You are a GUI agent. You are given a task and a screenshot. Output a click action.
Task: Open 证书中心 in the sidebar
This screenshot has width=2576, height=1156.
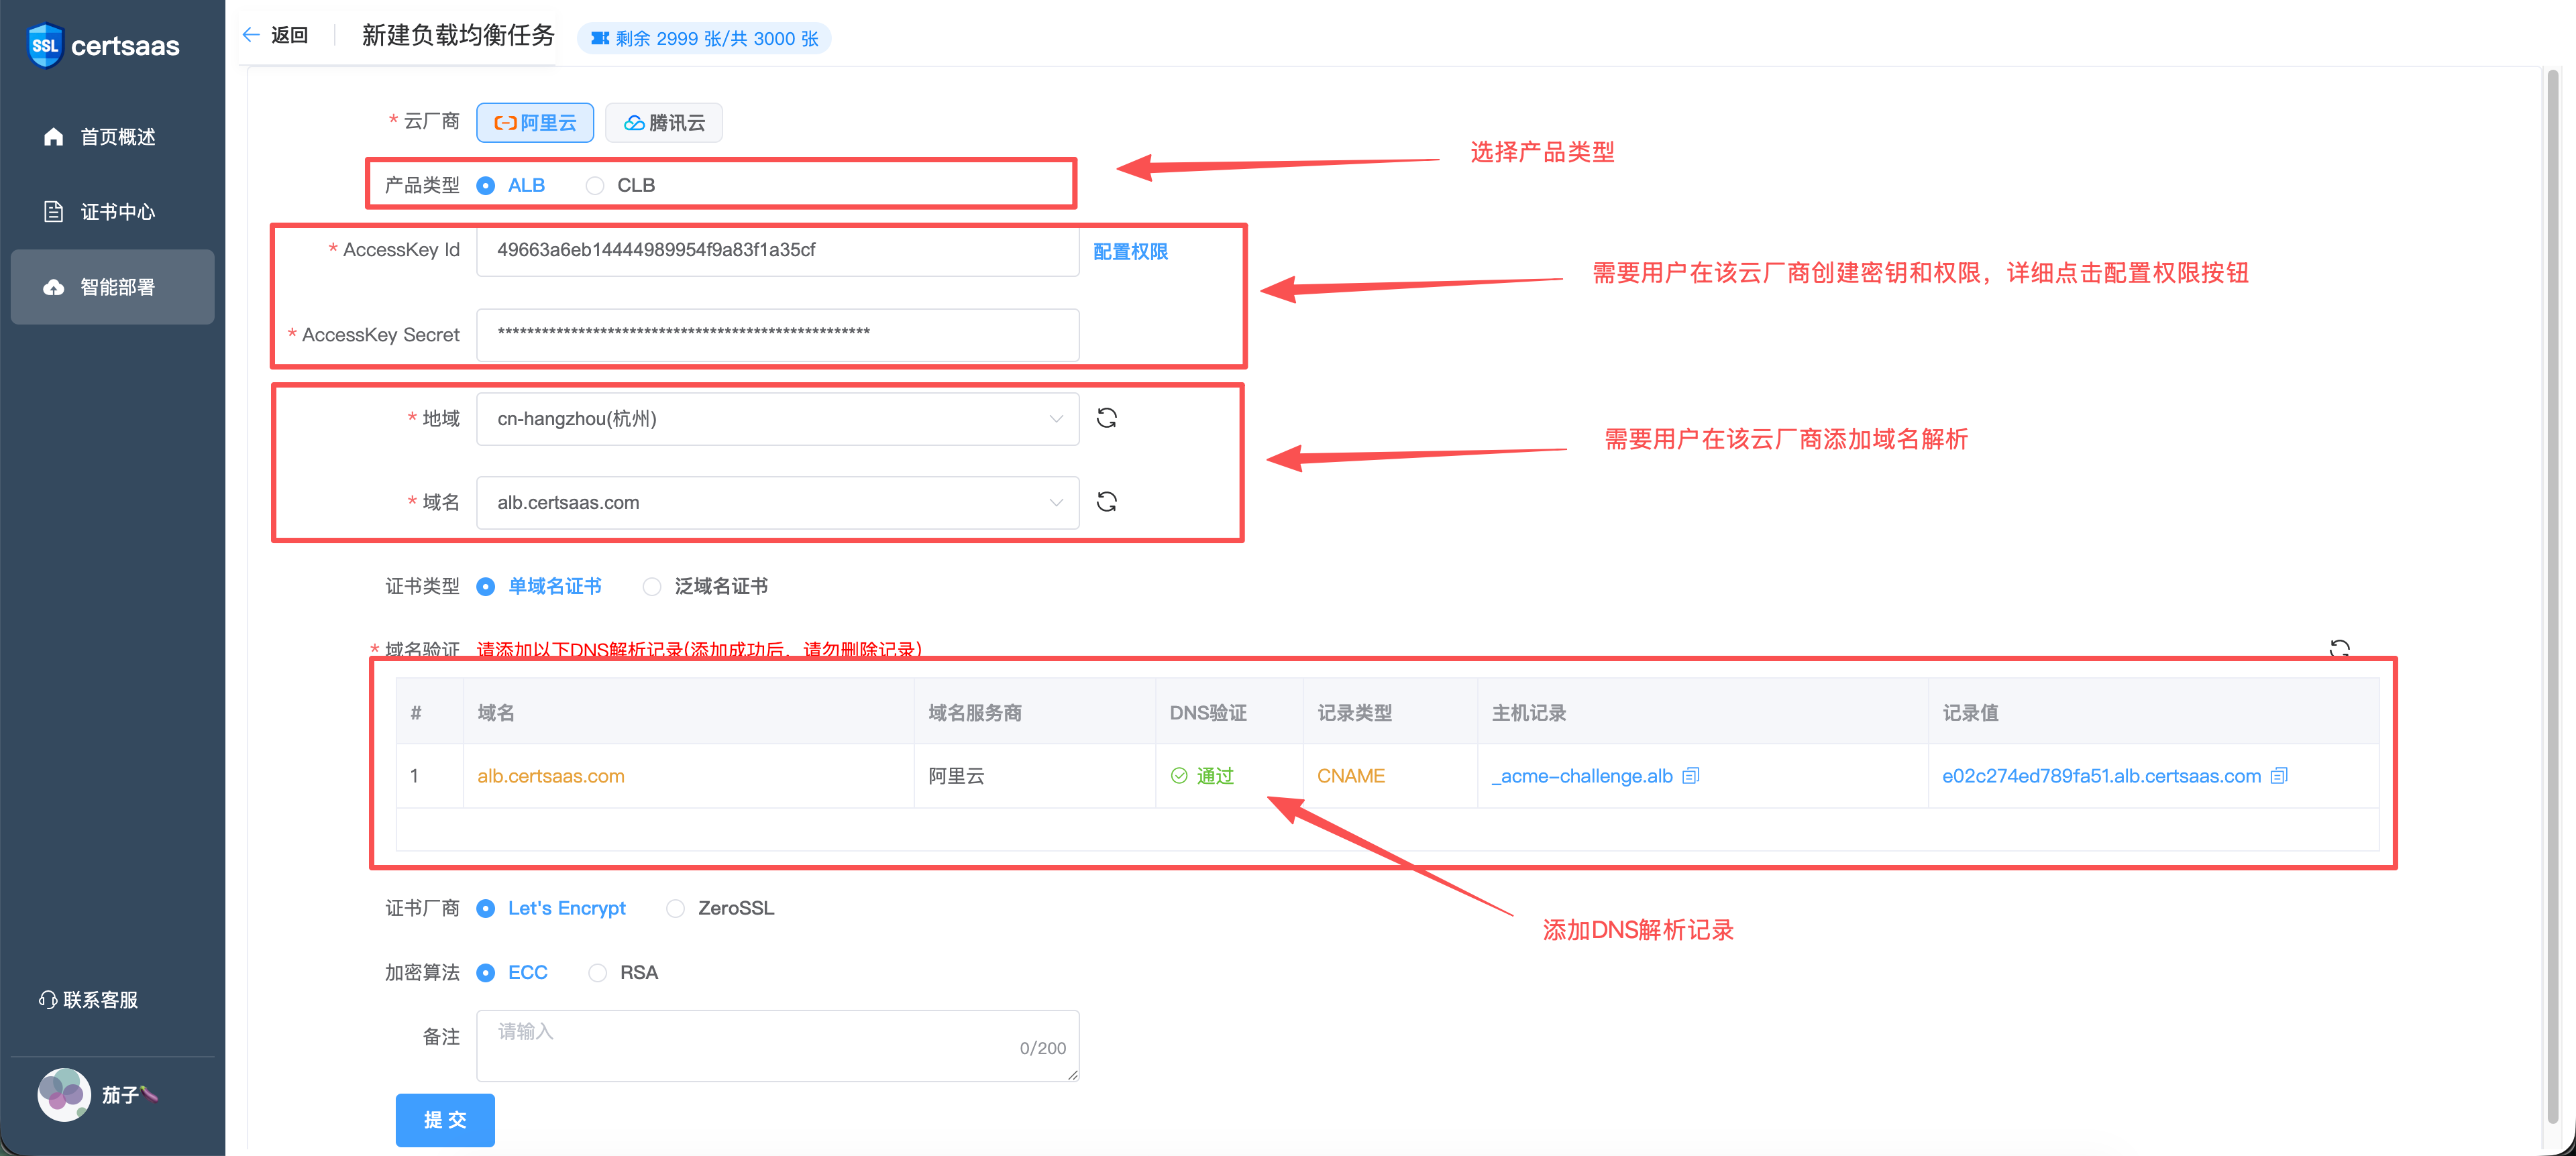(113, 212)
